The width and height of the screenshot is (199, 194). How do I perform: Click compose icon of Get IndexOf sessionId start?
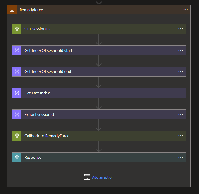click(17, 50)
